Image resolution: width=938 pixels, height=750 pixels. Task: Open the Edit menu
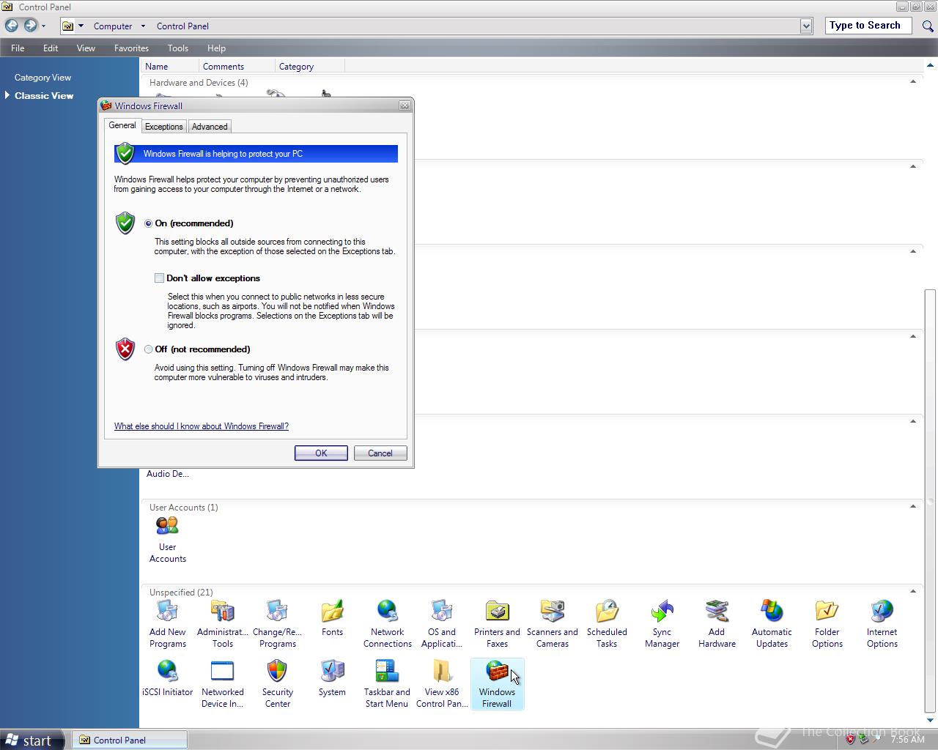tap(51, 48)
